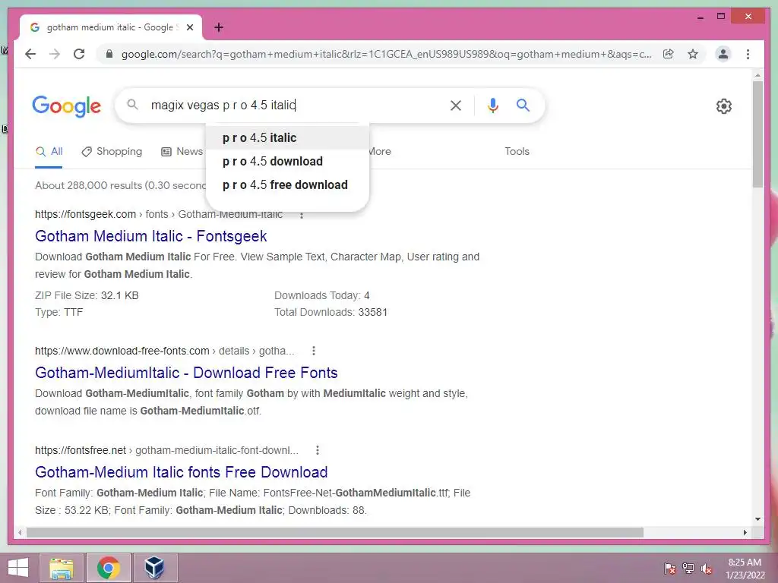Viewport: 778px width, 583px height.
Task: Open options for the fontsfree.net result
Action: click(318, 450)
